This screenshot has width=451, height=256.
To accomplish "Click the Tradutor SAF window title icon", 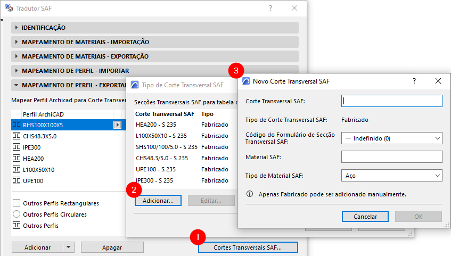I will 9,8.
